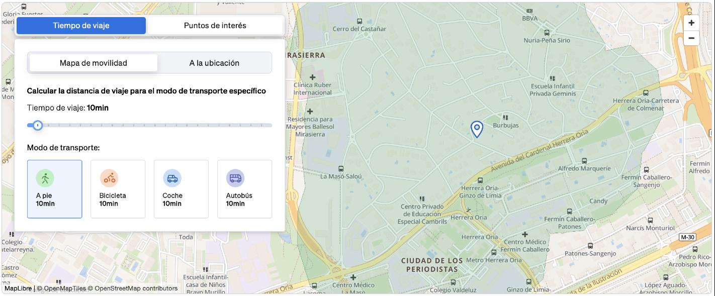Click the La Masó-Saloú bus stop icon
715x296 pixels.
[341, 169]
